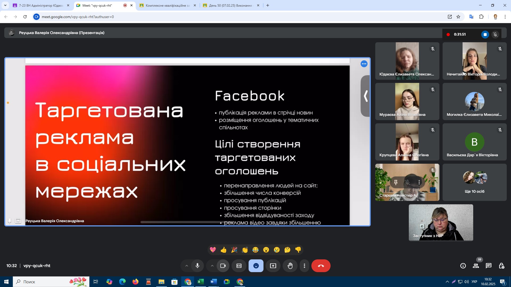Reload the Meet page
This screenshot has width=511, height=287.
coord(25,17)
